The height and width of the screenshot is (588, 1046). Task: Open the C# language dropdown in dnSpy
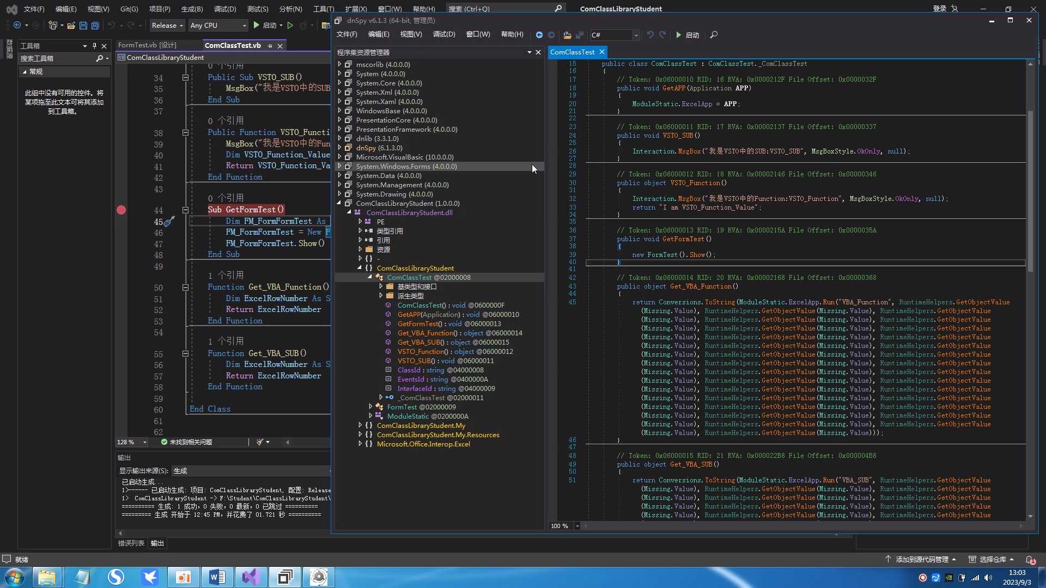[x=635, y=35]
